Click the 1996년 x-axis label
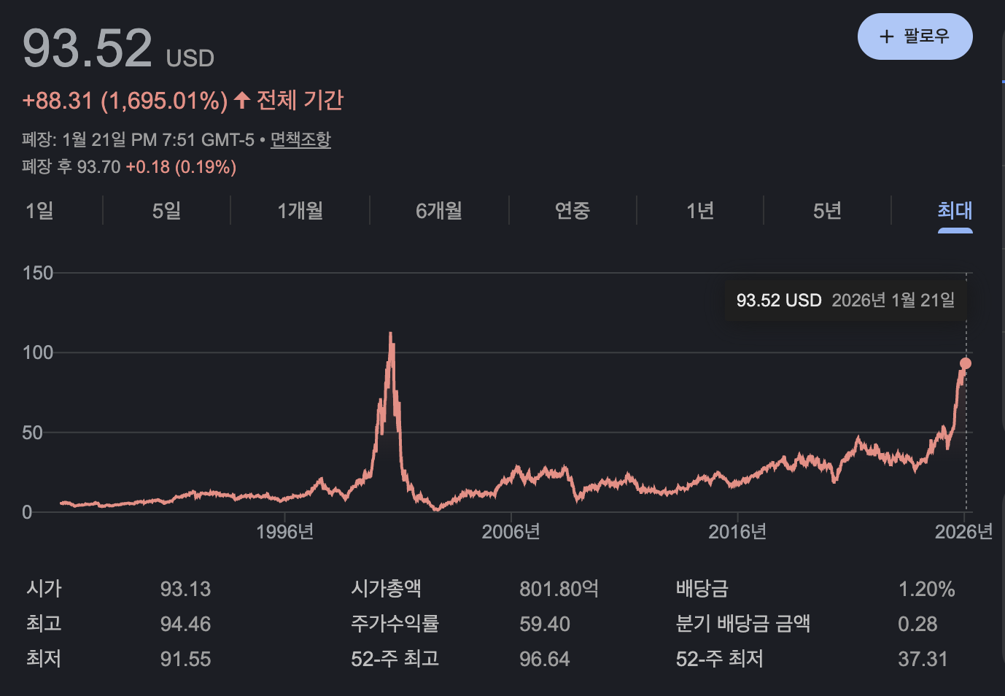The image size is (1005, 696). pos(284,532)
